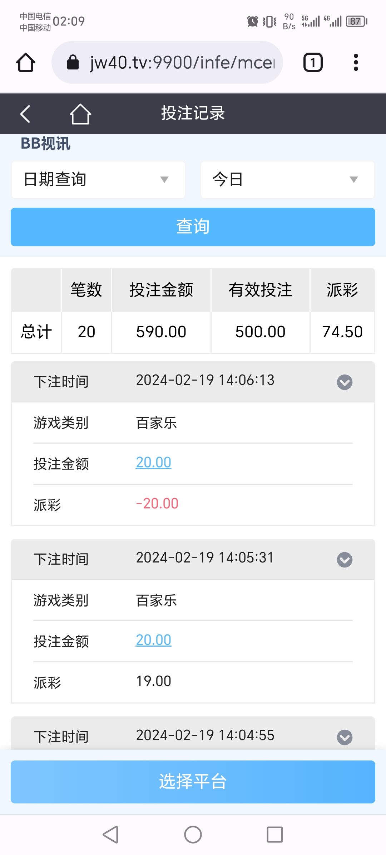The width and height of the screenshot is (386, 855).
Task: Tap the Android home circle button
Action: click(x=193, y=835)
